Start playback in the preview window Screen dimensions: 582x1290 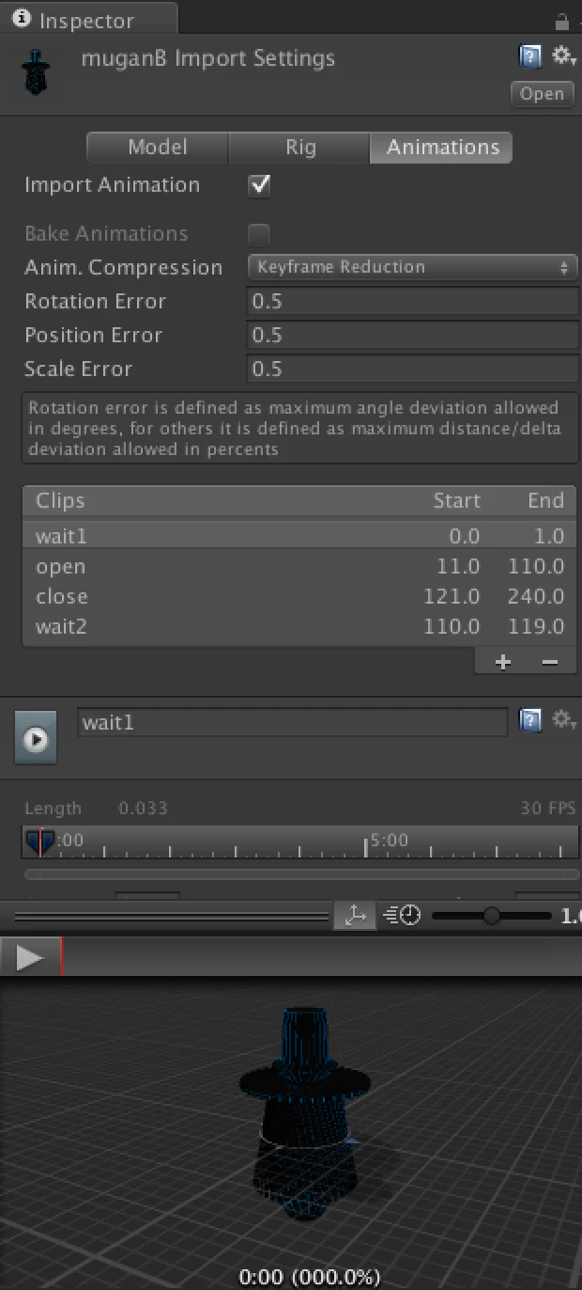pos(29,958)
